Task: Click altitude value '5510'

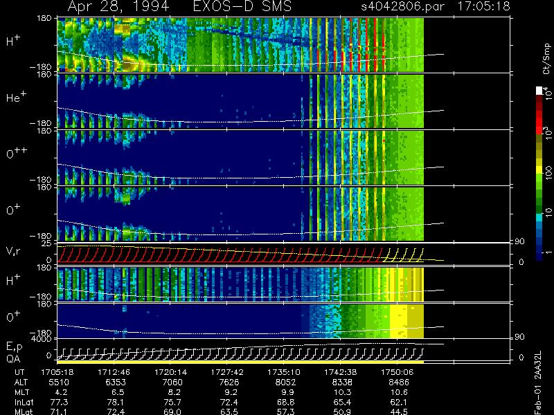Action: (59, 382)
